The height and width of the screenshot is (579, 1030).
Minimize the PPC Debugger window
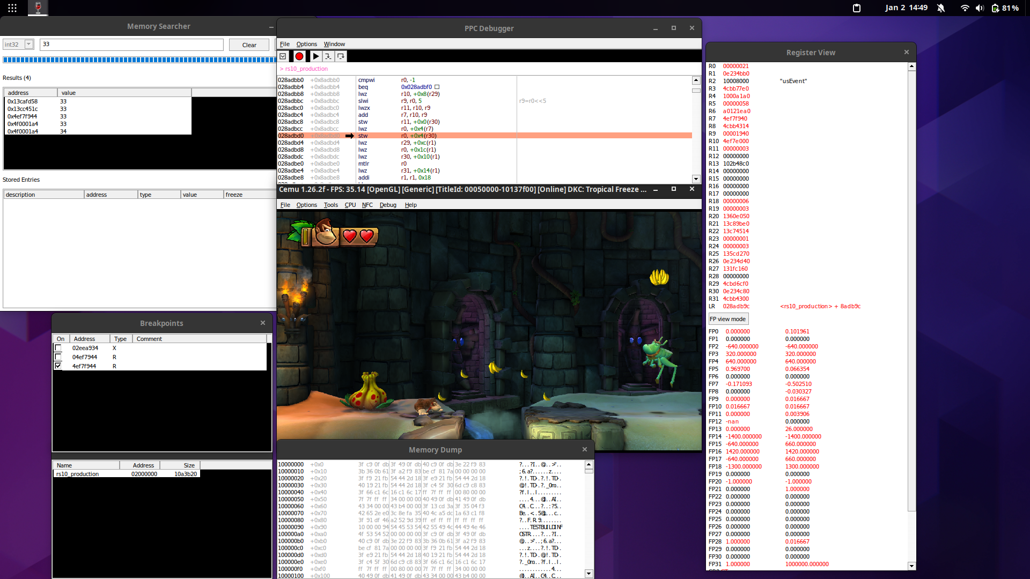pyautogui.click(x=656, y=28)
